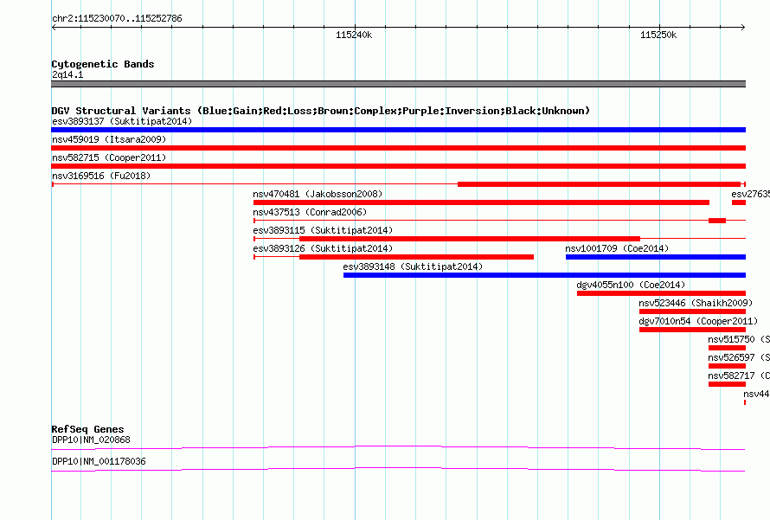Select the gray 2q14.1 cytogenetic band bar
770x520 pixels.
click(398, 84)
